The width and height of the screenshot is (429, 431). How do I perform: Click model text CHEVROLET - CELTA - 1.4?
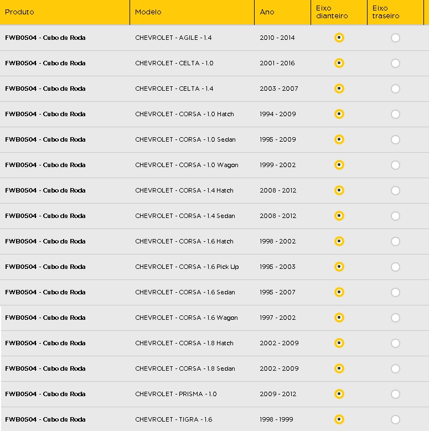tap(174, 89)
